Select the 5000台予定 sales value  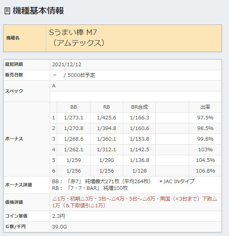[81, 75]
